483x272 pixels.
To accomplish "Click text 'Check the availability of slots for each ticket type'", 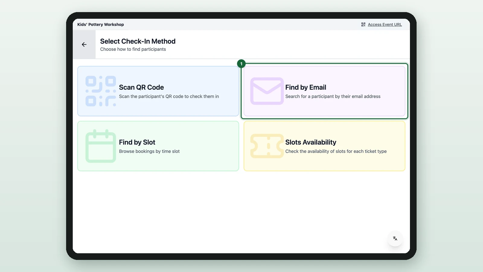I will 336,151.
